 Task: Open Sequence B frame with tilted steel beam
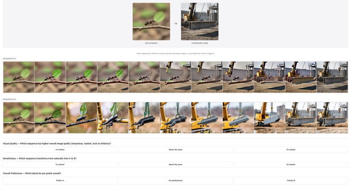pos(270,118)
